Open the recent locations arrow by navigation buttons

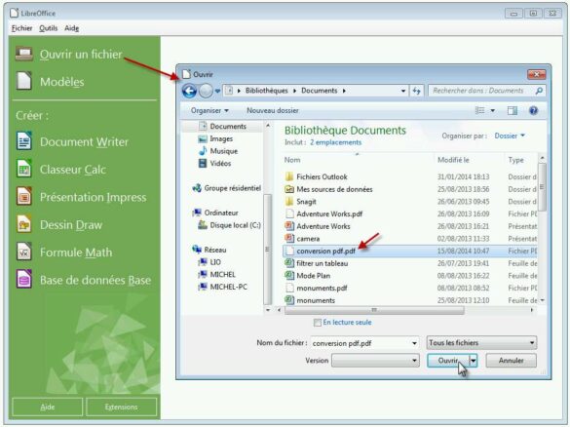coord(217,91)
